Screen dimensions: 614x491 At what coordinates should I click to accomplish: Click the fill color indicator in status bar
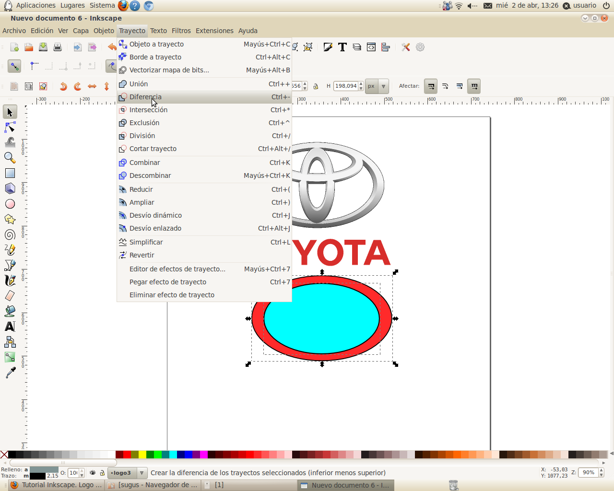click(44, 470)
